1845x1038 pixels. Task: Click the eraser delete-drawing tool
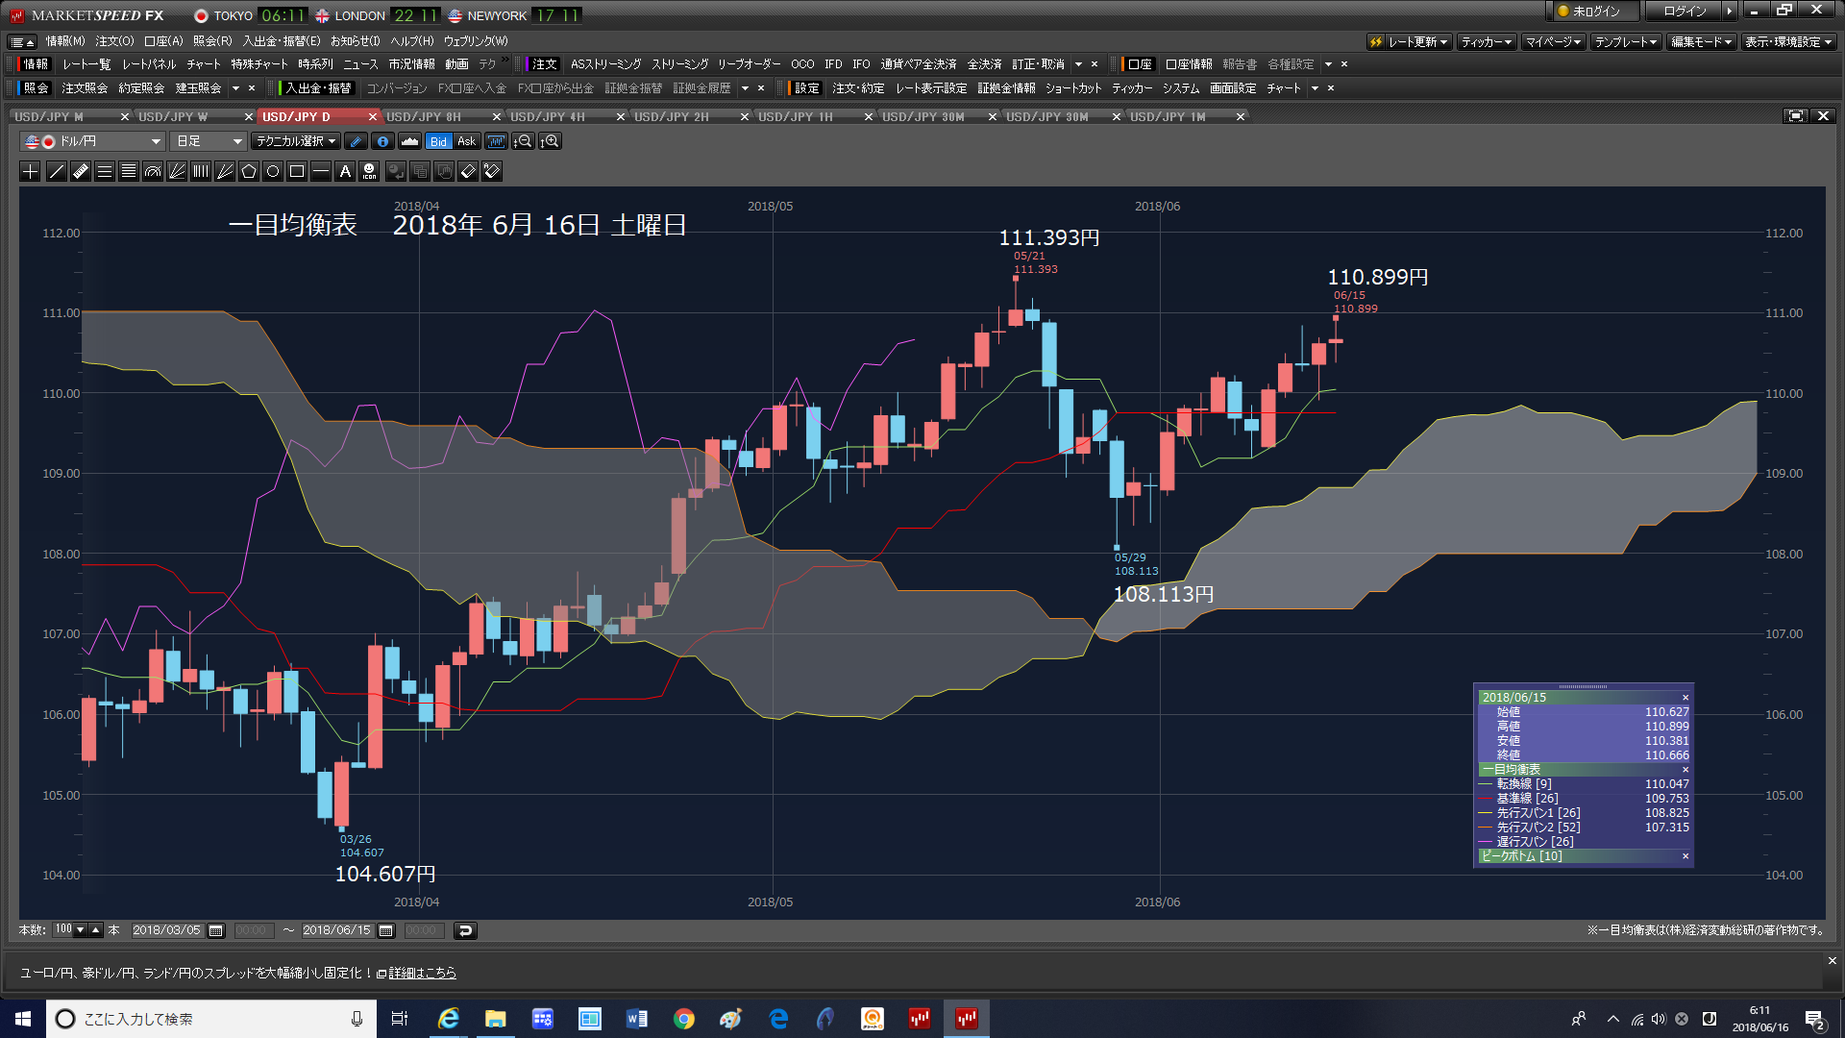click(468, 172)
